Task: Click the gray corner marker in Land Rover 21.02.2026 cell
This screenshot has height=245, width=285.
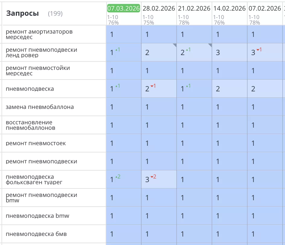Action: click(210, 45)
